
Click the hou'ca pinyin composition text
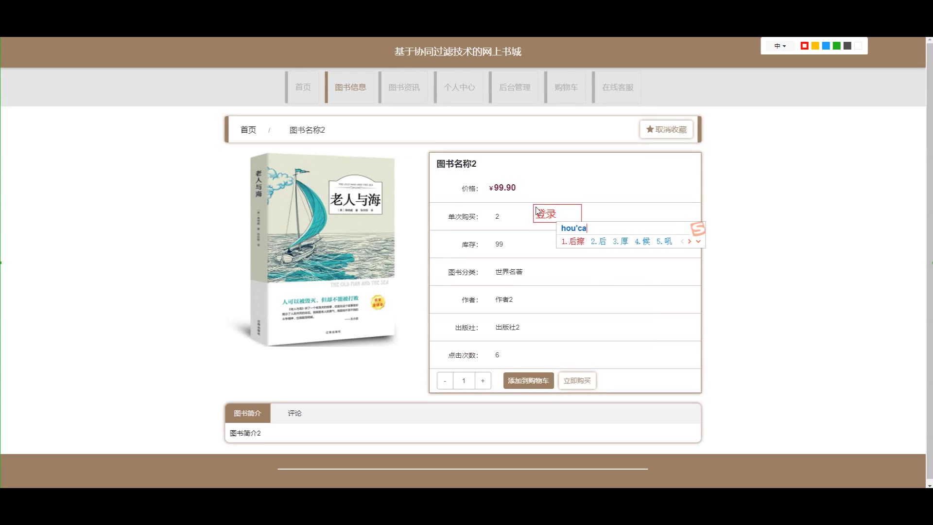pos(573,228)
